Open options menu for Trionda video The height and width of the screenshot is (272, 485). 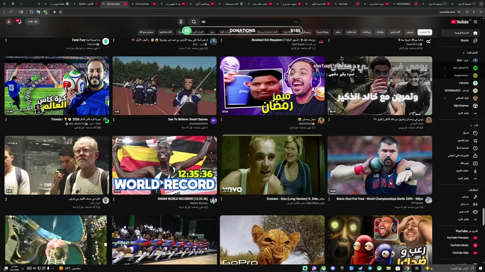click(x=6, y=119)
